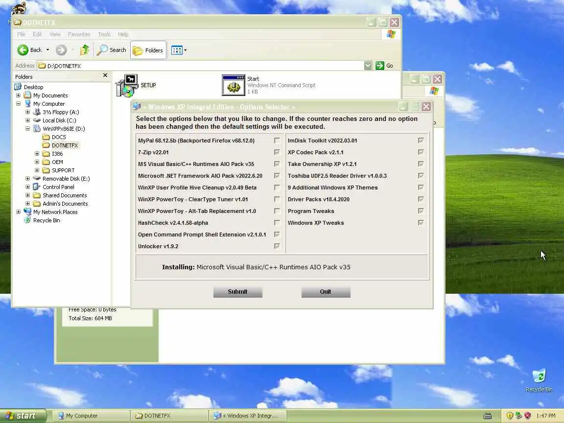This screenshot has height=423, width=564.
Task: Toggle 7-Zip v22.01 checkbox
Action: (x=277, y=153)
